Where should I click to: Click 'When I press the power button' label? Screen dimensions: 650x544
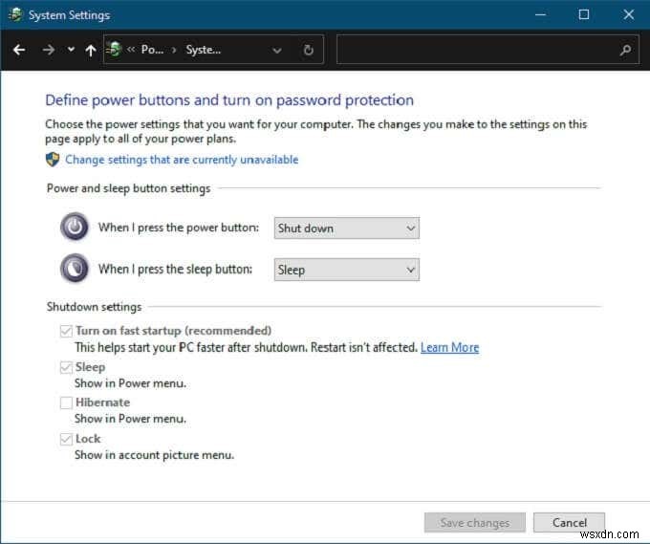(x=178, y=228)
